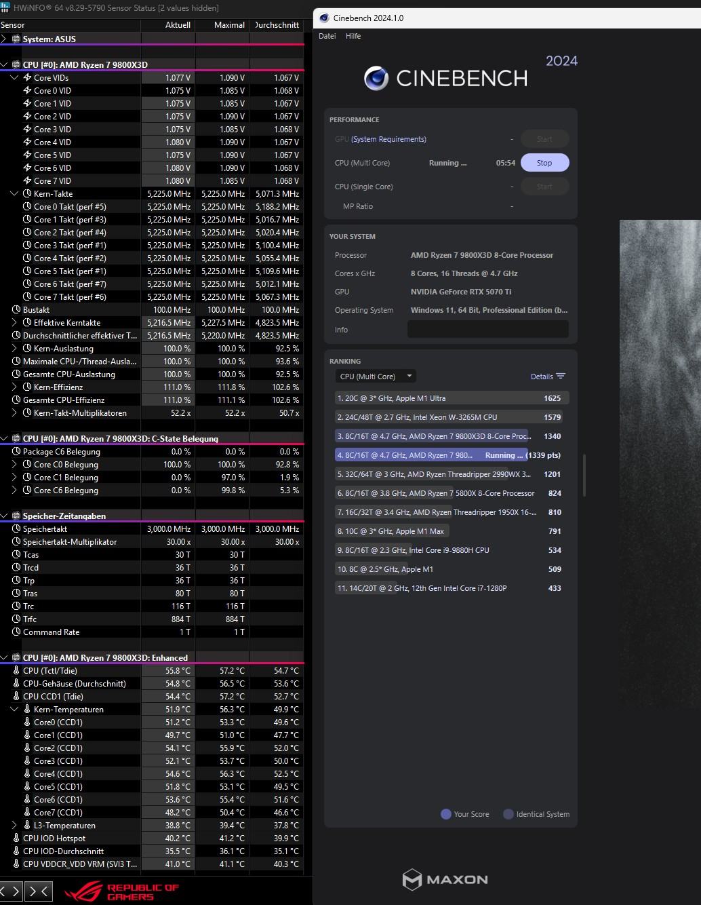This screenshot has width=701, height=905.
Task: Click the Identical System legend dot
Action: pyautogui.click(x=508, y=814)
